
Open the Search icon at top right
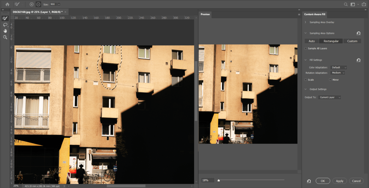(346, 4)
